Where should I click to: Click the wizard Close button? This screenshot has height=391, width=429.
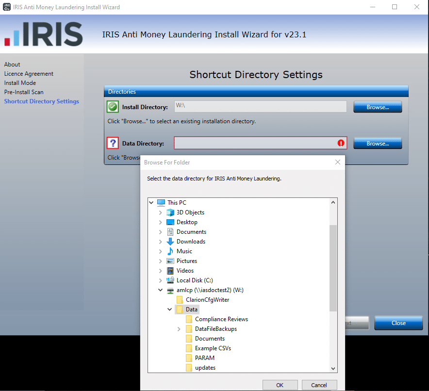tap(398, 323)
